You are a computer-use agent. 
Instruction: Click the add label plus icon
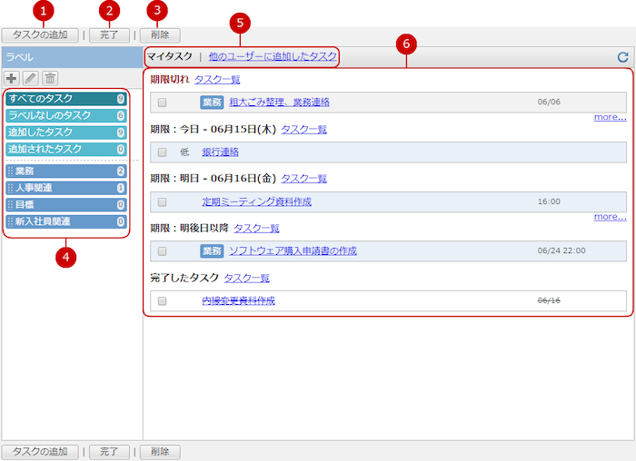(13, 79)
